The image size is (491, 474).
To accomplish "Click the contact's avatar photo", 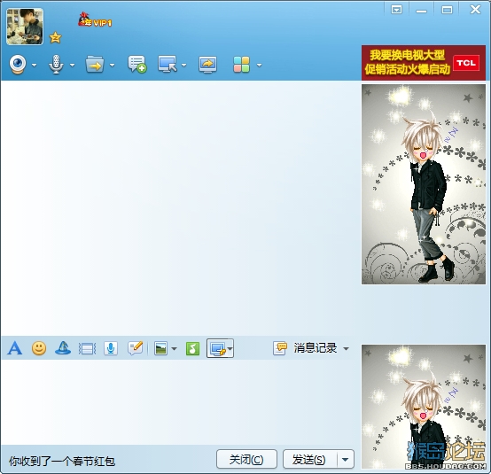I will point(25,27).
